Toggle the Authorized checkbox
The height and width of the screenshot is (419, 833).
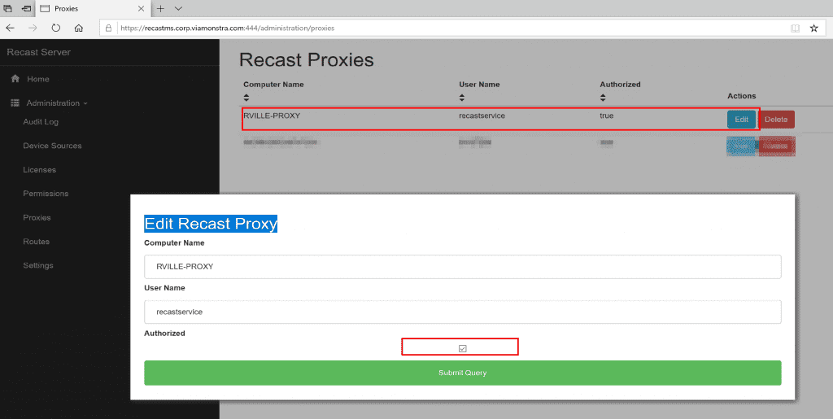(x=462, y=348)
